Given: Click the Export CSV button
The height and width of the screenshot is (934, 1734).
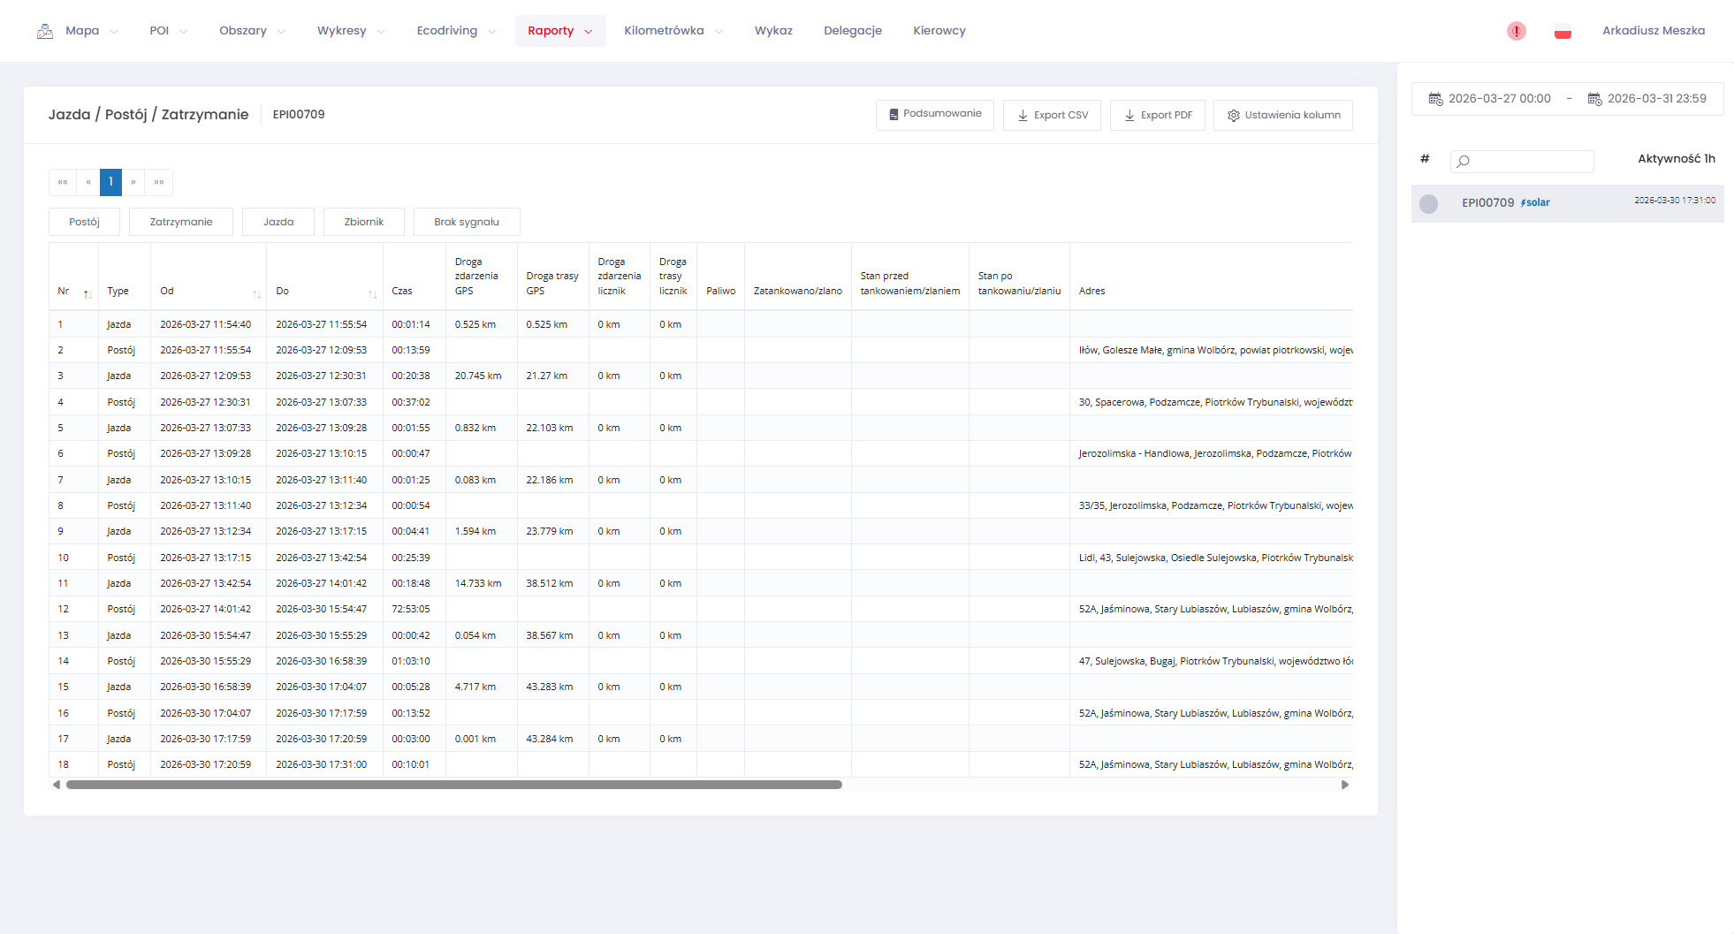Looking at the screenshot, I should pos(1052,115).
